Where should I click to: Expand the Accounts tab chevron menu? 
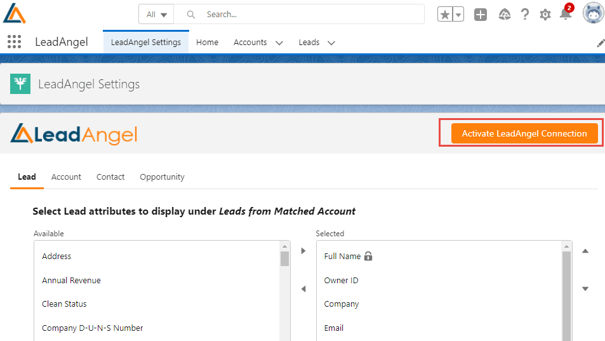(279, 43)
